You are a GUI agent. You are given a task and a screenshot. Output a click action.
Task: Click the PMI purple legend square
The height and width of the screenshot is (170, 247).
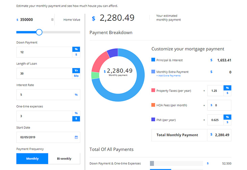(x=153, y=120)
